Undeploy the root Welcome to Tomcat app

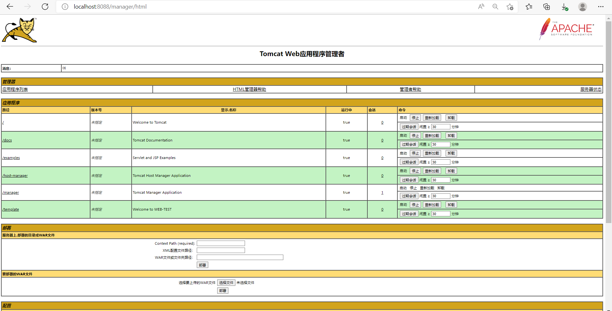tap(451, 118)
